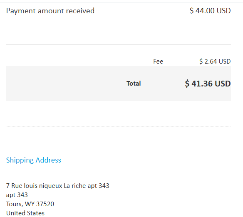Click the solid divider above the Fee row
The height and width of the screenshot is (217, 243).
tap(119, 44)
